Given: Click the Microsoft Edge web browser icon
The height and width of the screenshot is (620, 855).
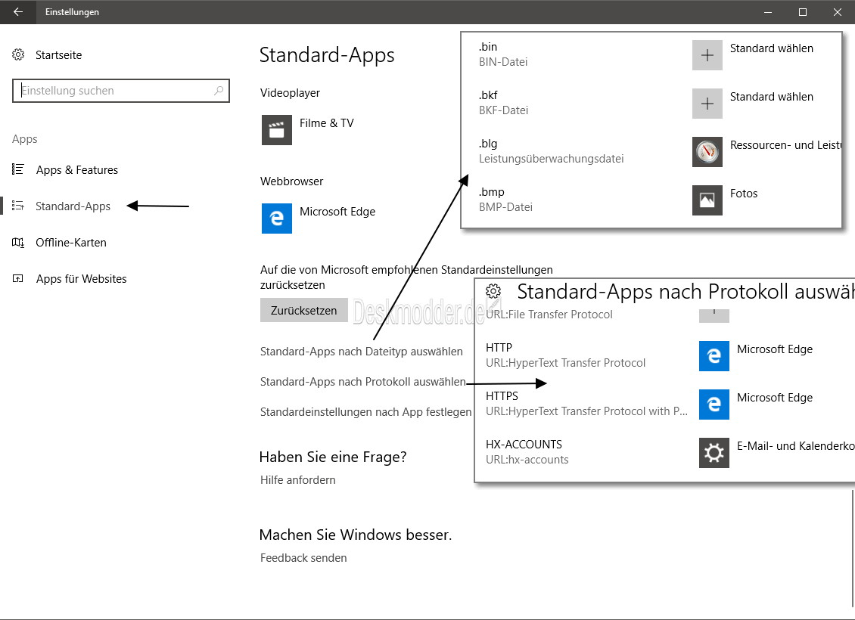Looking at the screenshot, I should [276, 219].
